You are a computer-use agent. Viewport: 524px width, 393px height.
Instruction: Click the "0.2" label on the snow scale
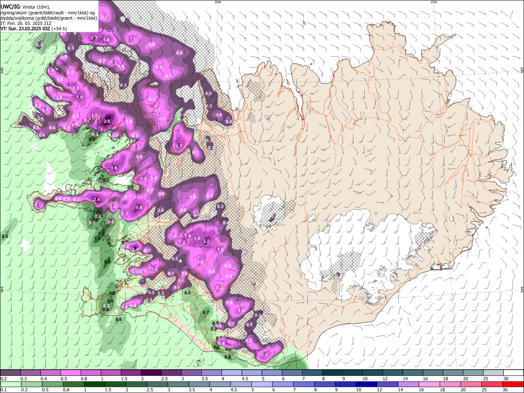coord(3,379)
